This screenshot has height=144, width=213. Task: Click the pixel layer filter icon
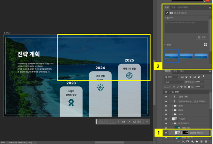182,77
